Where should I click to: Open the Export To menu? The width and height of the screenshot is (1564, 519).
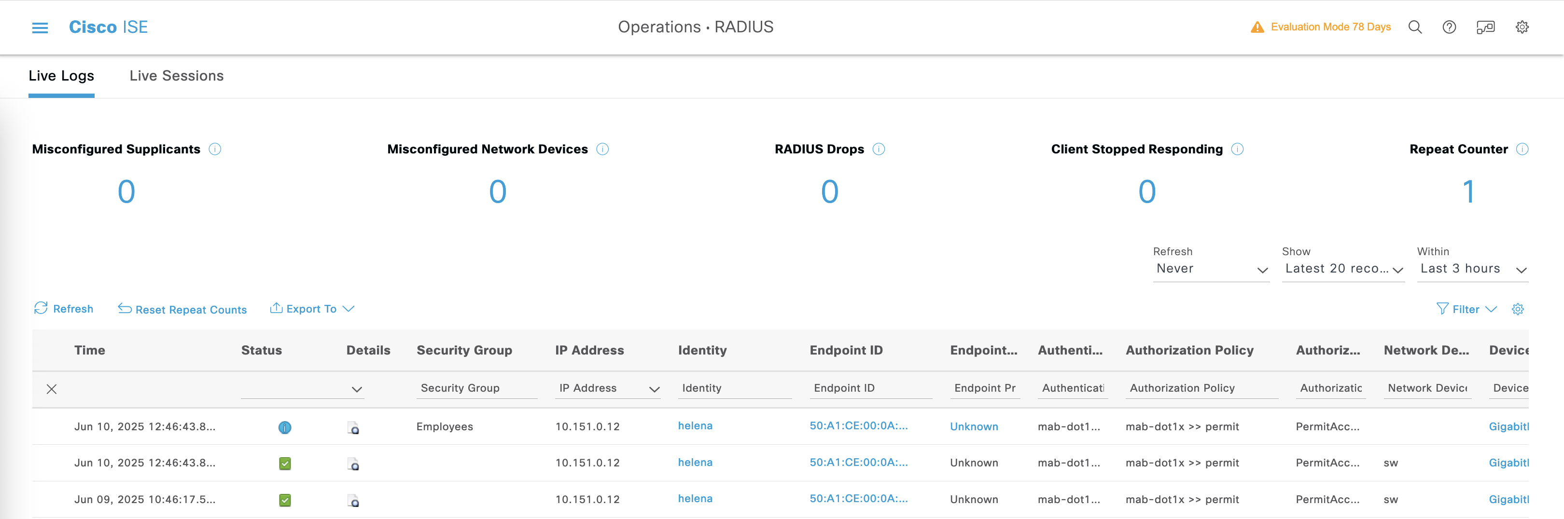click(312, 309)
